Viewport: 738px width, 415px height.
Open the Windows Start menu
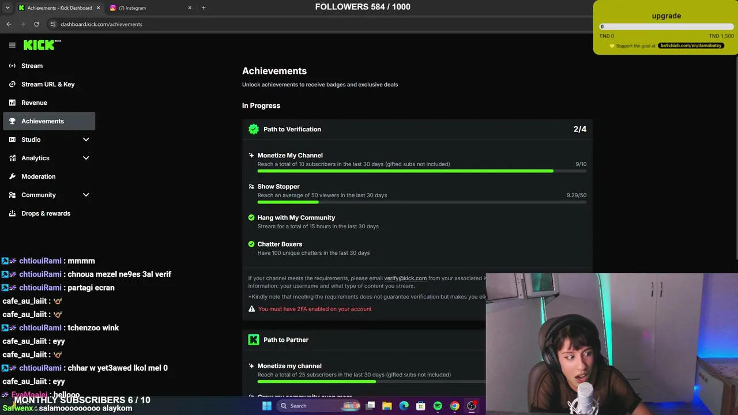(267, 406)
